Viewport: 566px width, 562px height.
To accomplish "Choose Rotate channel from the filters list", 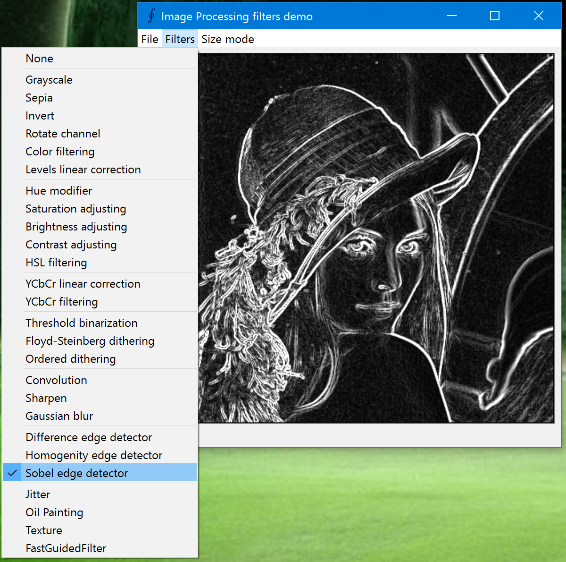I will click(63, 133).
